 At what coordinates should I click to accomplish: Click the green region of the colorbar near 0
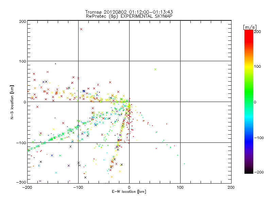[x=249, y=102]
